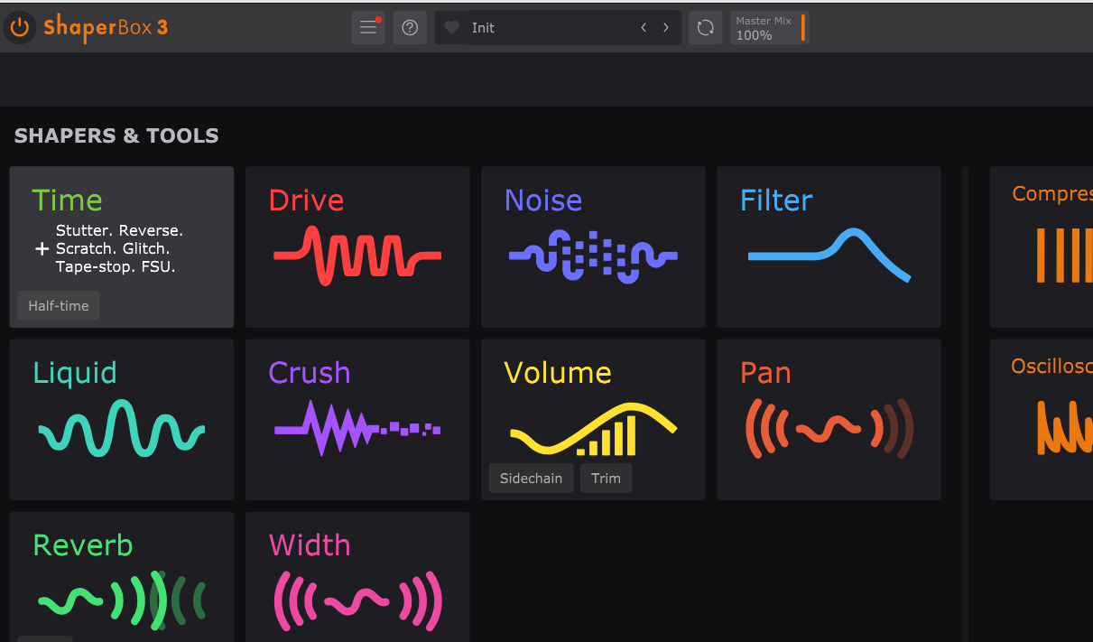Add the Filter shaper
This screenshot has height=642, width=1093.
click(829, 247)
